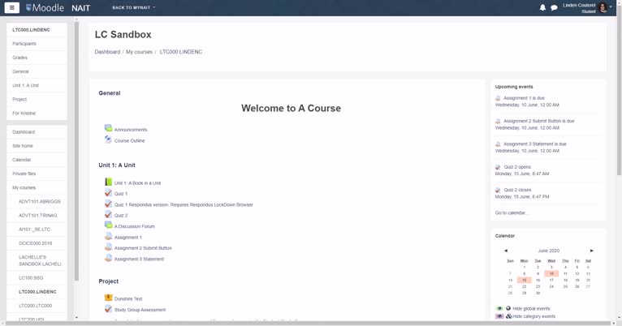Viewport: 622px width, 326px height.
Task: Click the LTC000 LINDENC breadcrumb
Action: click(x=181, y=52)
